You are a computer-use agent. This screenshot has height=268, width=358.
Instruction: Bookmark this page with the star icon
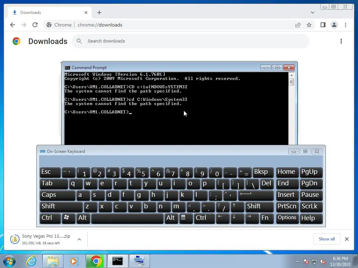pyautogui.click(x=309, y=25)
